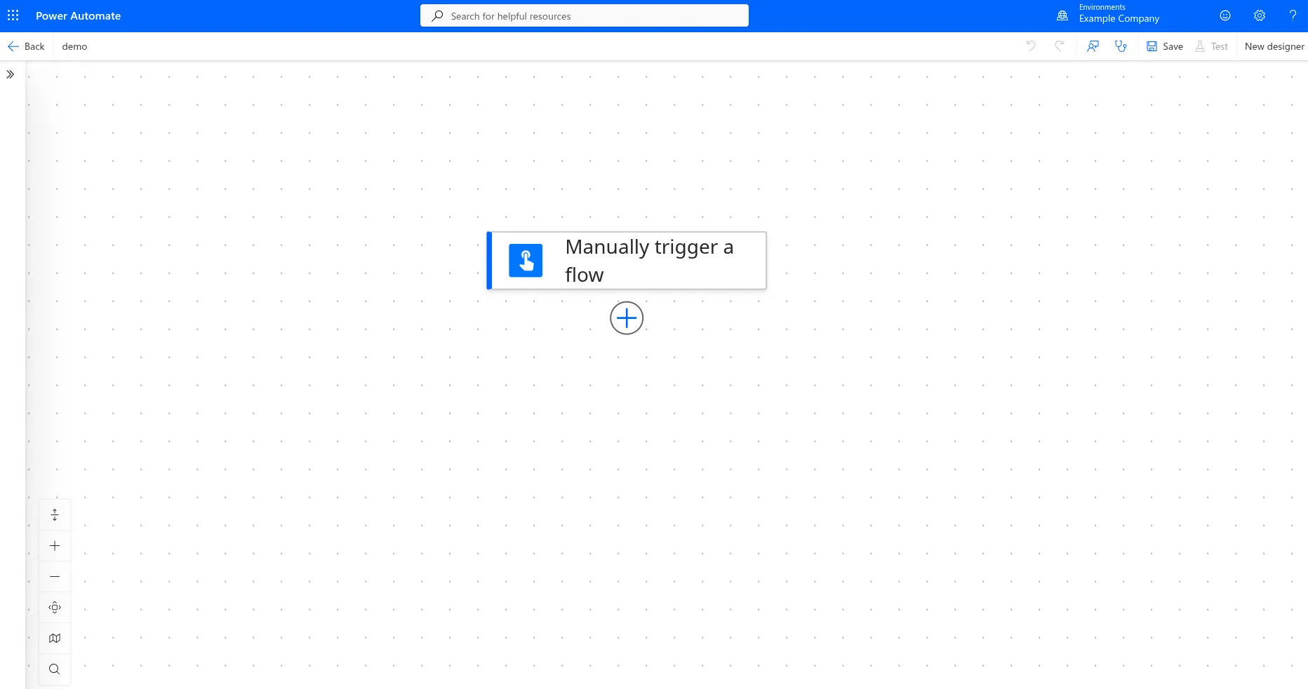Expand the collapsed left panel chevron
Viewport: 1308px width, 689px height.
tap(10, 74)
